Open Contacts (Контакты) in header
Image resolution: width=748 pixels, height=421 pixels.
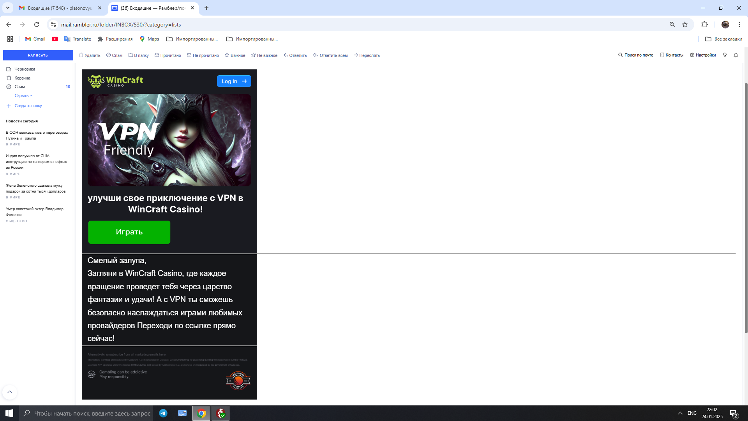[671, 55]
